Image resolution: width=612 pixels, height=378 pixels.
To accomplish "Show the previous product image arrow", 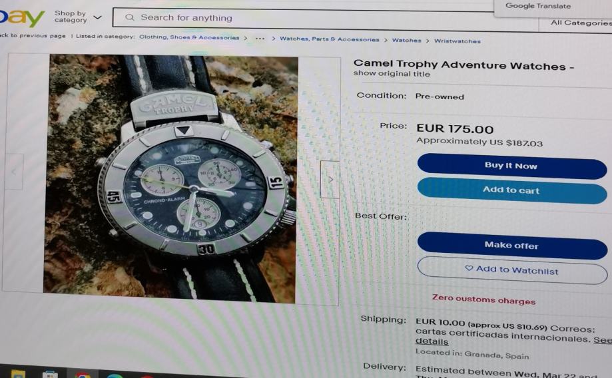I will (14, 172).
